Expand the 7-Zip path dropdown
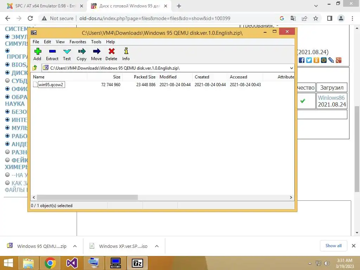360x270 pixels. click(291, 68)
